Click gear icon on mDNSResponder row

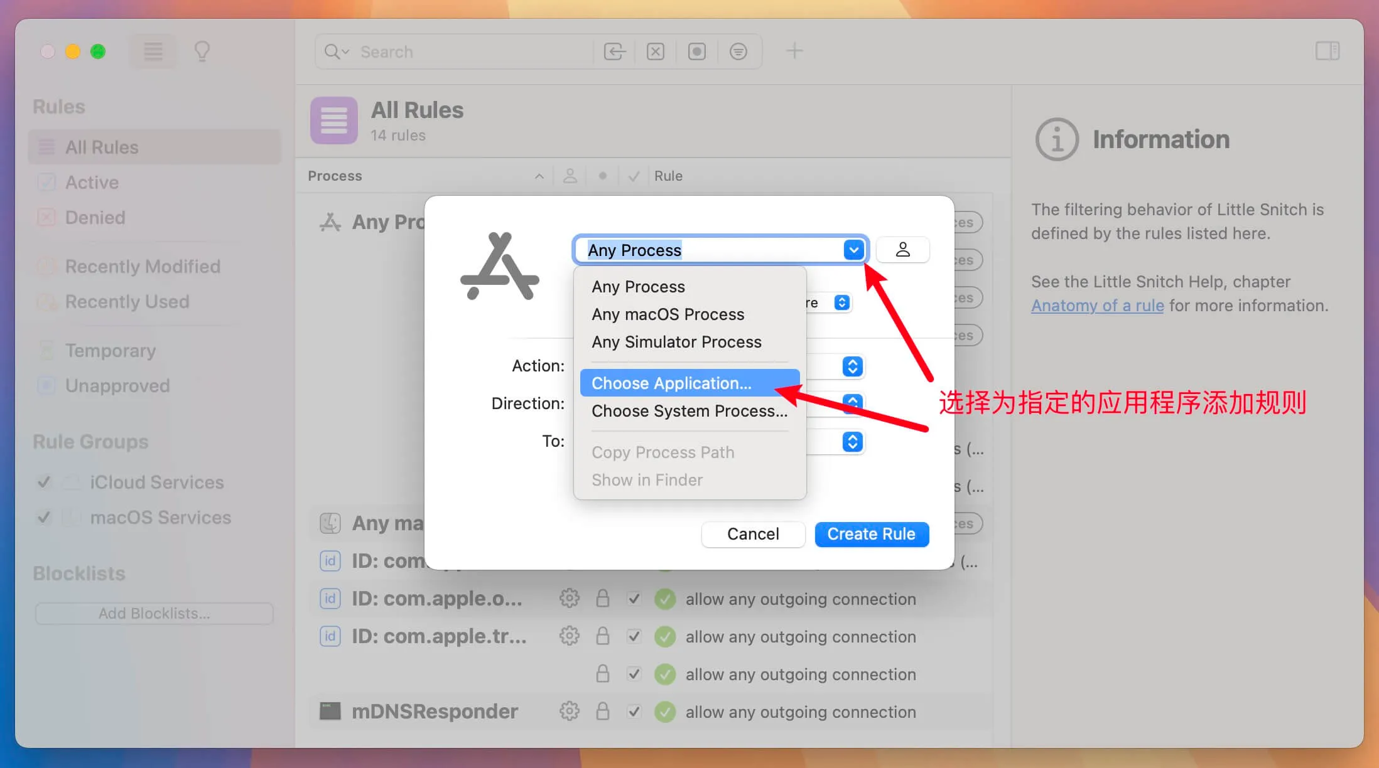pyautogui.click(x=569, y=712)
